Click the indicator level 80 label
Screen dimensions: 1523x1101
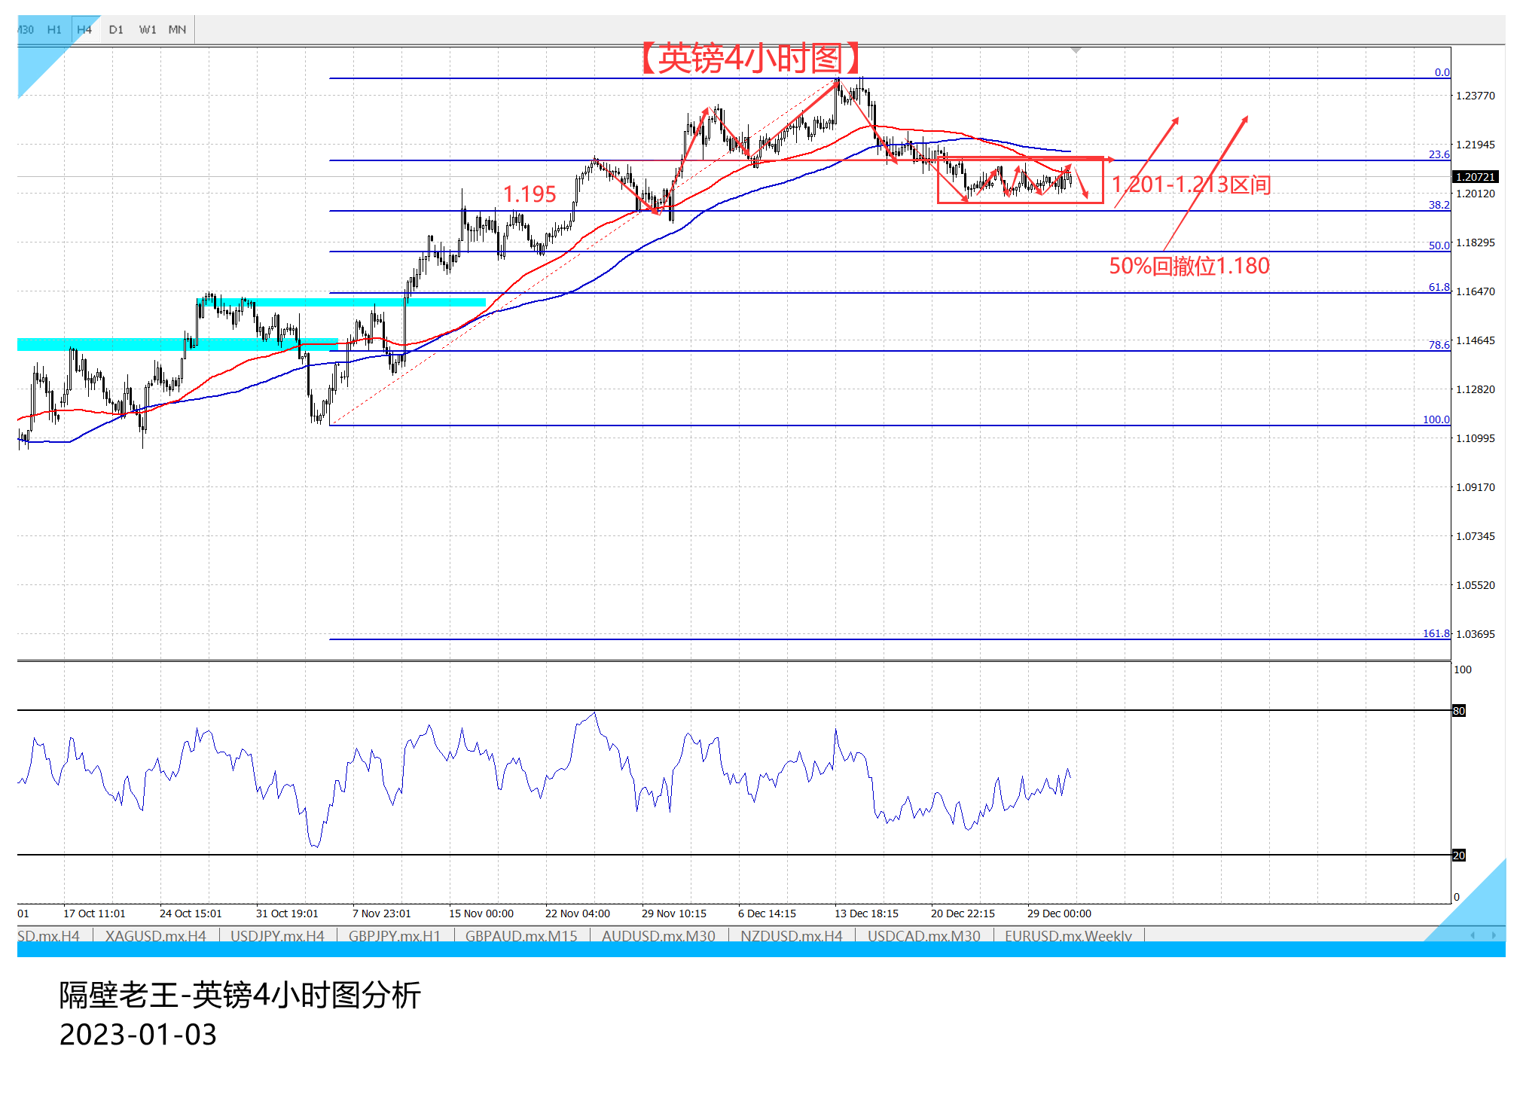pyautogui.click(x=1459, y=711)
